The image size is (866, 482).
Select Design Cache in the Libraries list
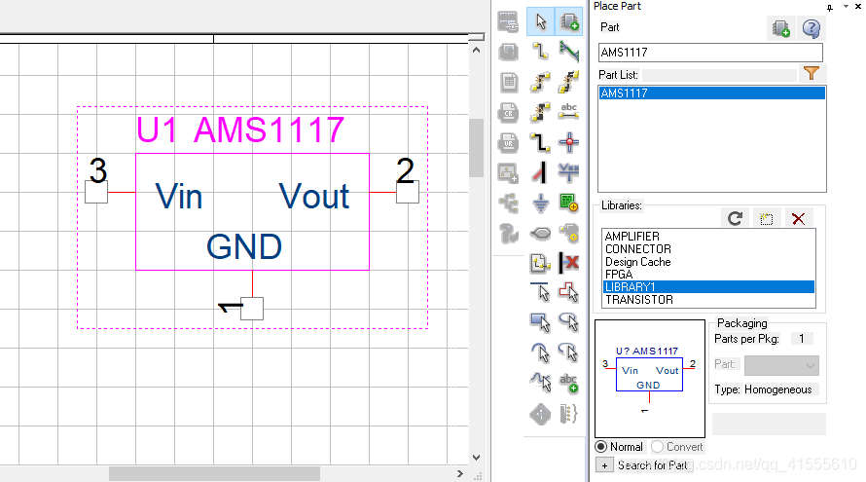pos(637,262)
